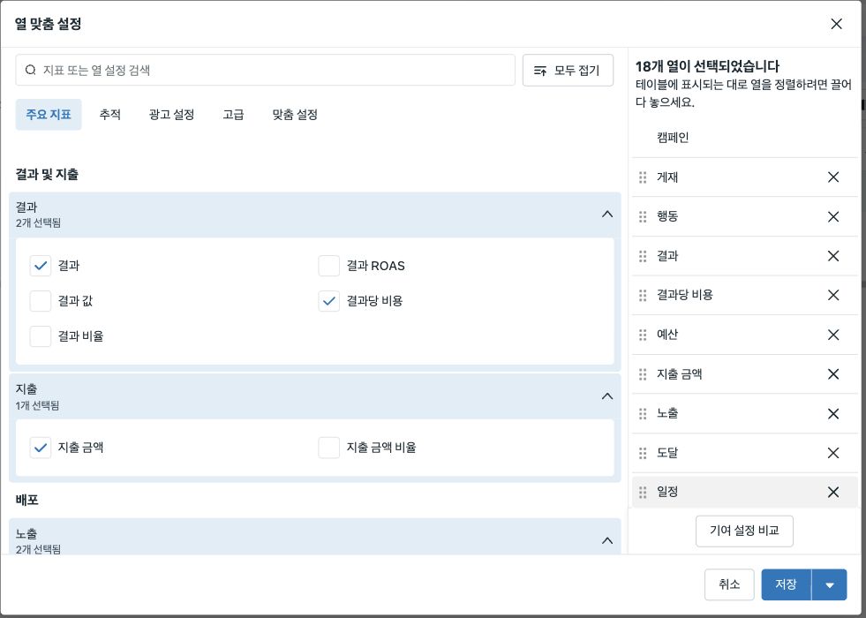Remove the 결과당 비용 column with X

[x=833, y=295]
